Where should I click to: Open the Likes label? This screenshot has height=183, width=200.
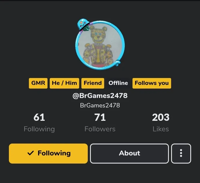(x=161, y=129)
